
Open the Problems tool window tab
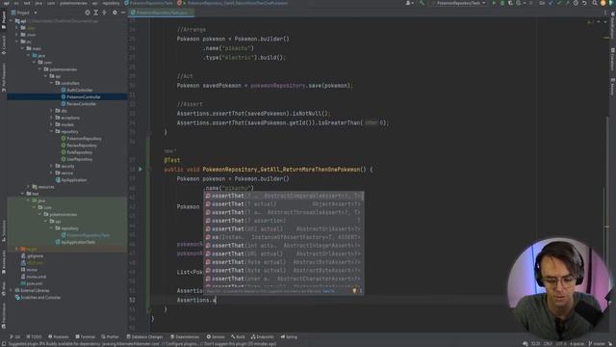(58, 336)
